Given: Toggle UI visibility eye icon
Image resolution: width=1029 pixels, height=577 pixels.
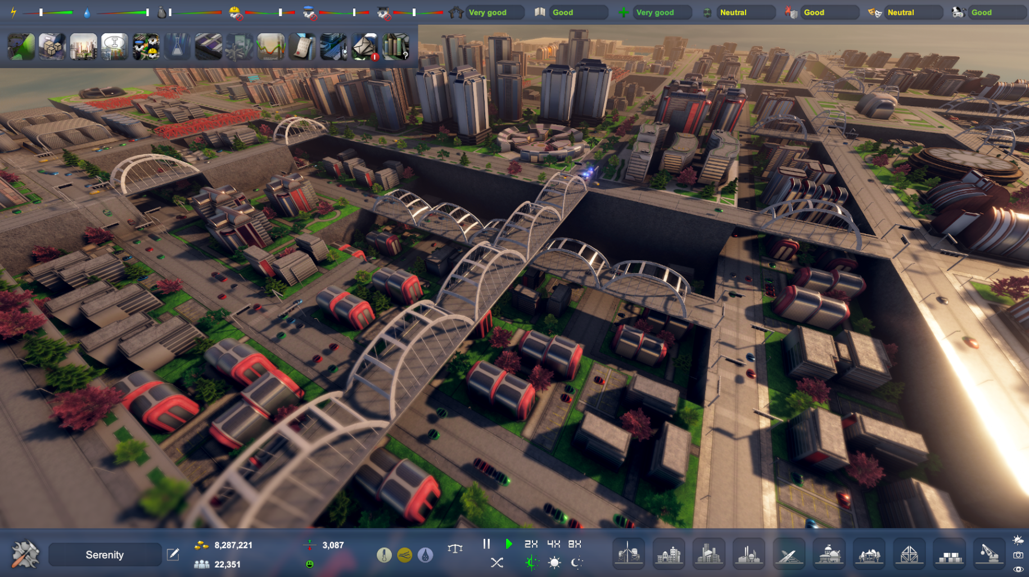Looking at the screenshot, I should pyautogui.click(x=1018, y=569).
